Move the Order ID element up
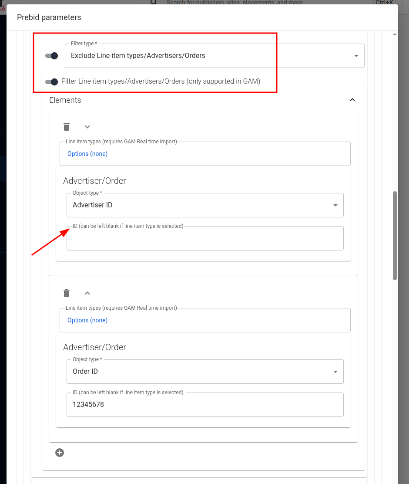 click(87, 293)
